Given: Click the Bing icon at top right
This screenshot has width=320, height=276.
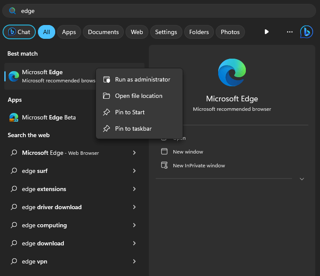Looking at the screenshot, I should [306, 32].
